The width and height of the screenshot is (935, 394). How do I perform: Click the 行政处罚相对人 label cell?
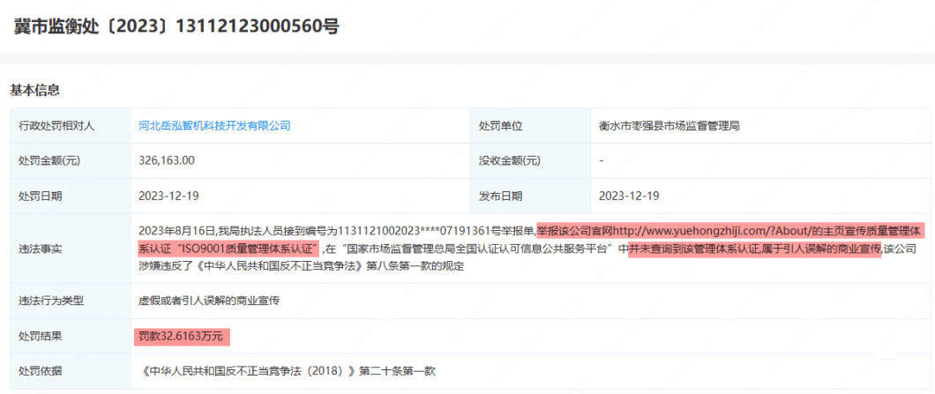click(x=71, y=126)
